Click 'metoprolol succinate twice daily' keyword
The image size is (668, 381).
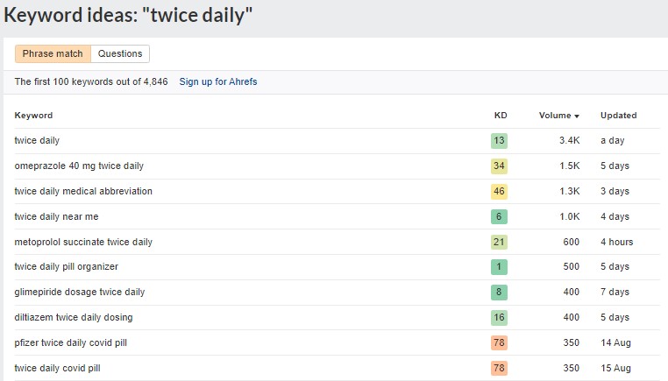pyautogui.click(x=83, y=242)
